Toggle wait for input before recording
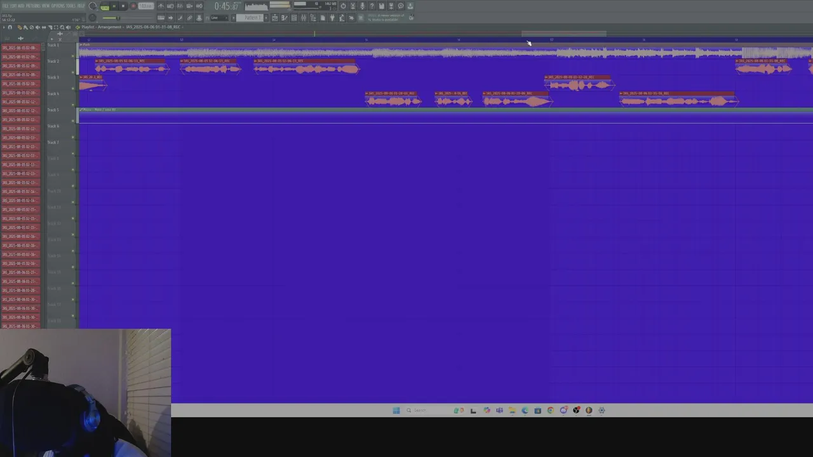 (170, 6)
